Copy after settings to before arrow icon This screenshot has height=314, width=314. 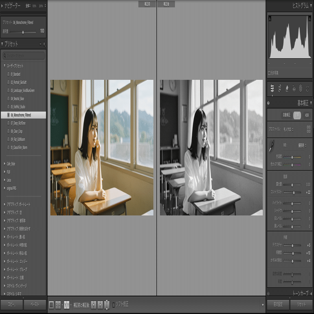(100, 305)
